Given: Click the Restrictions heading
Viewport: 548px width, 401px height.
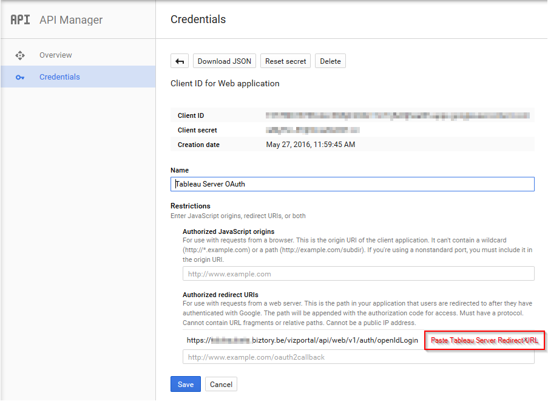Looking at the screenshot, I should (191, 206).
